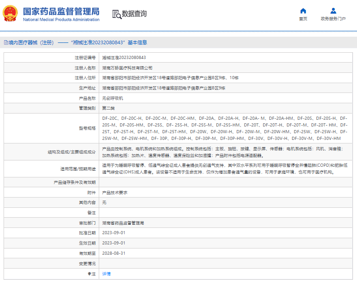Select the 产品名称 label cell
The width and height of the screenshot is (357, 282).
[51, 98]
